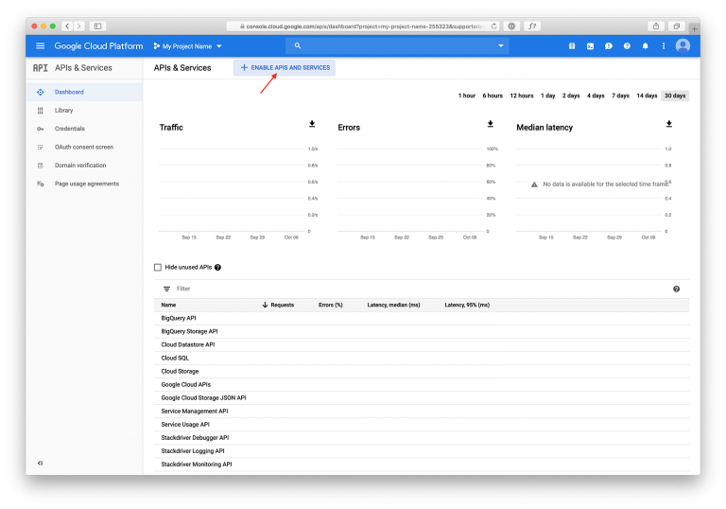Click Enable APIs and Services button
Viewport: 726px width, 509px height.
point(285,68)
